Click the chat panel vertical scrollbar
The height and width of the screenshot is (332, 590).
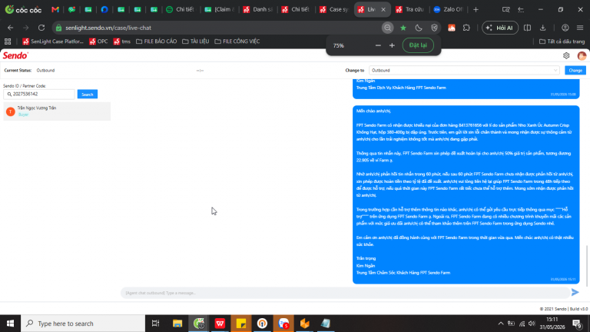587,265
